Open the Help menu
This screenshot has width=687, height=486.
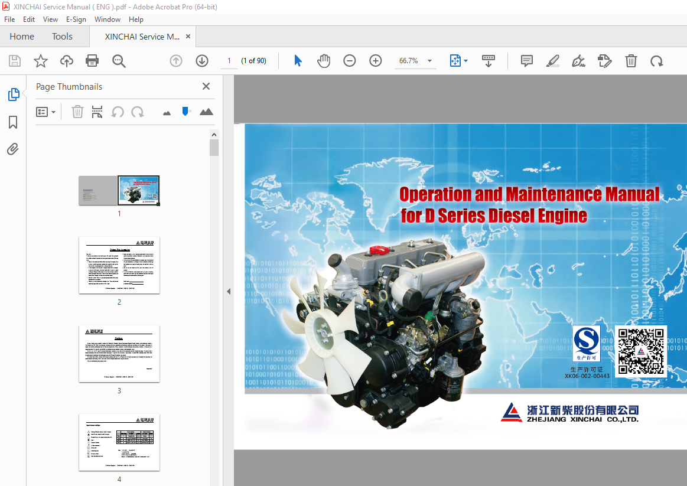(x=136, y=19)
